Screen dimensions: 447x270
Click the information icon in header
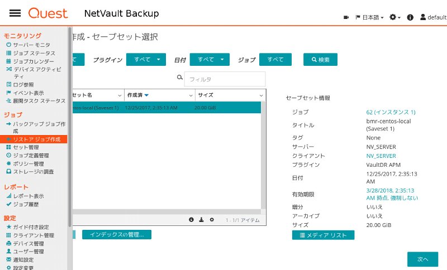(410, 17)
